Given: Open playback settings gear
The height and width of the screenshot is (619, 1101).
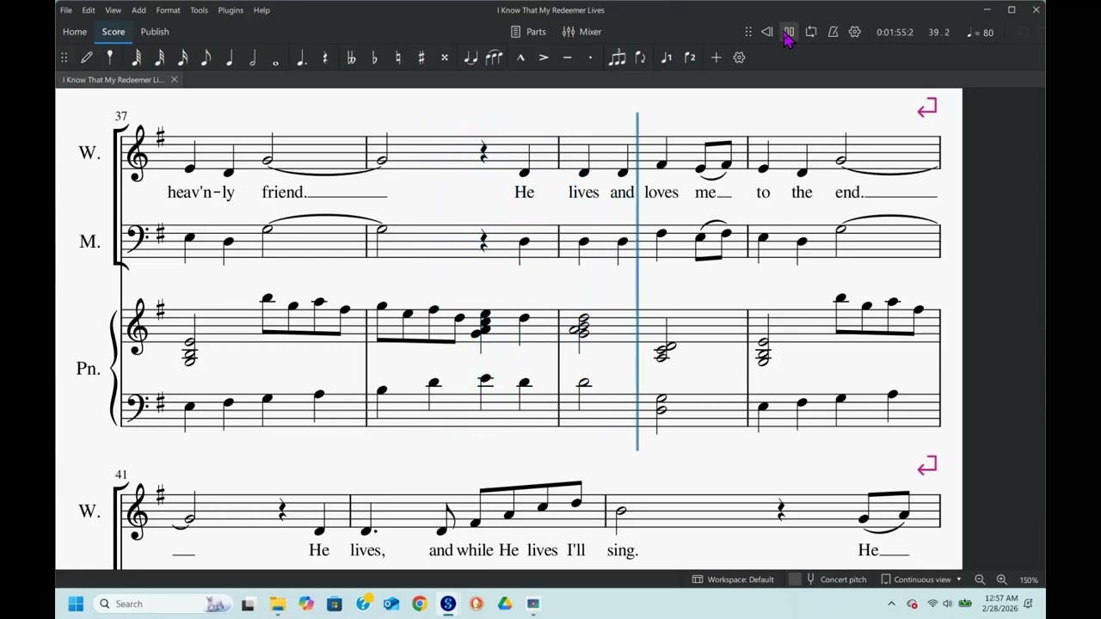Looking at the screenshot, I should click(854, 32).
